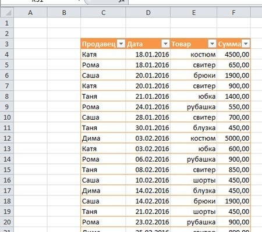Select the cell Дима in row 12
Screen dimensions: 262x232
pyautogui.click(x=103, y=138)
